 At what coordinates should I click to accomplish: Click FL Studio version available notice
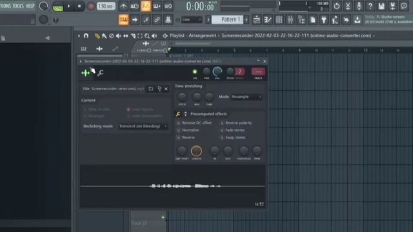coord(388,19)
